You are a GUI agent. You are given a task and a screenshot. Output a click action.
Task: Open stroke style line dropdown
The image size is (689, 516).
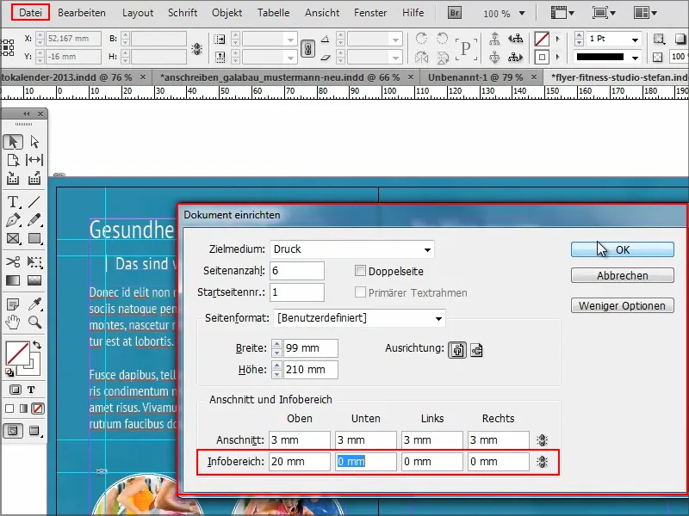click(x=635, y=58)
